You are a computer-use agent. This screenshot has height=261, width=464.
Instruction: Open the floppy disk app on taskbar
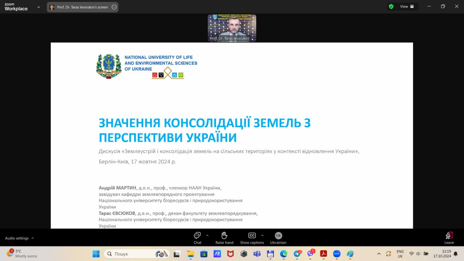[270, 254]
